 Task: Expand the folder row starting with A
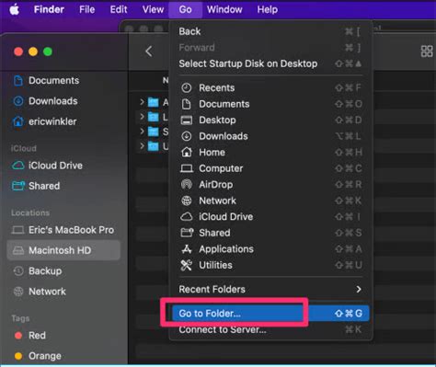(x=142, y=102)
